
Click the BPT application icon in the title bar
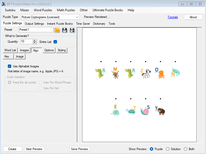[3, 4]
